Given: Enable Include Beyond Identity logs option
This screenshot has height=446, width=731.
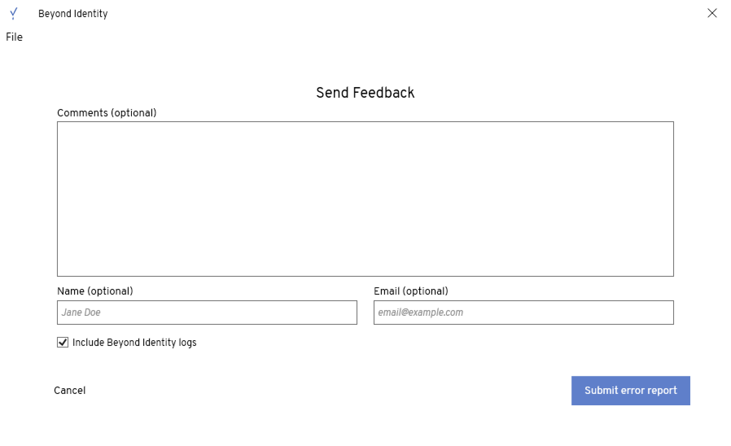Looking at the screenshot, I should [x=62, y=343].
